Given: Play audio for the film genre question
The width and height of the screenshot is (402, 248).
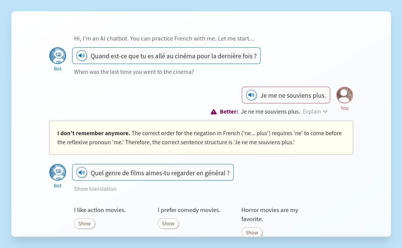Looking at the screenshot, I should pyautogui.click(x=82, y=173).
